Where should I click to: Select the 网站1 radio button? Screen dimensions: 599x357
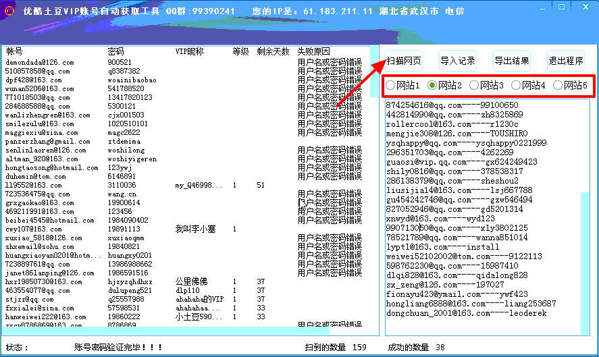[402, 85]
